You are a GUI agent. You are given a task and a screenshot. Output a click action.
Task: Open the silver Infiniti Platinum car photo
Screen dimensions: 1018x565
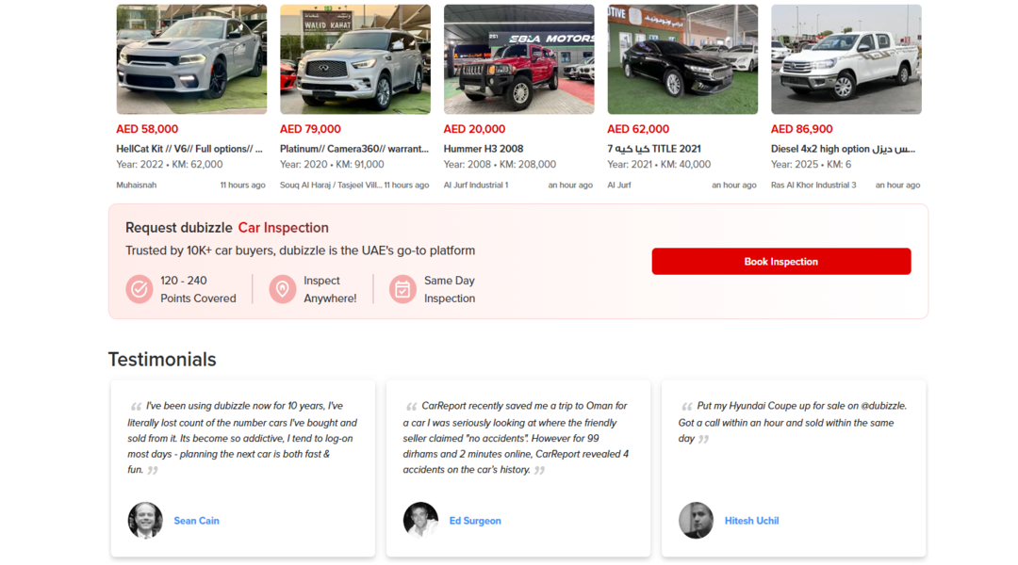tap(355, 59)
